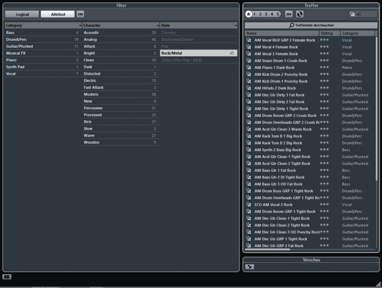
Task: Click the preset icon of AM Synth 2 Bass Big Rock
Action: point(249,150)
